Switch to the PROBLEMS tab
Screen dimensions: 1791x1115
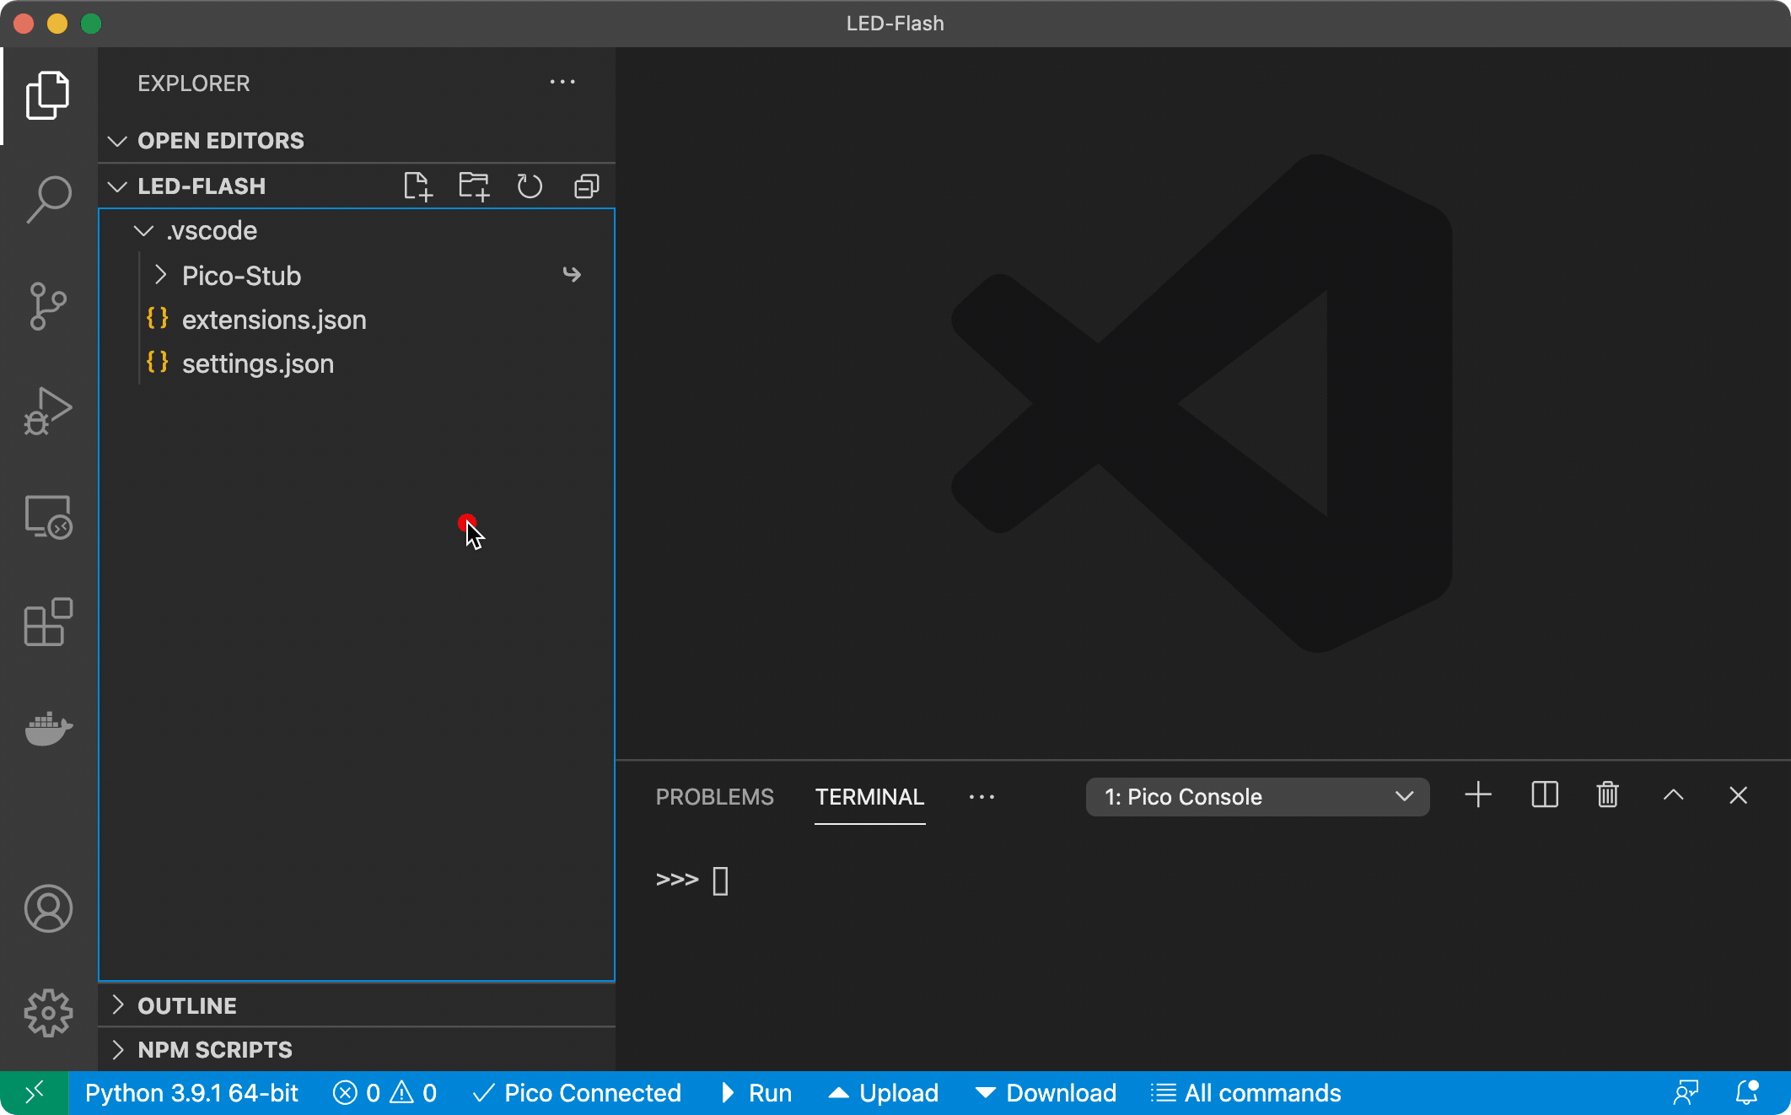pos(714,797)
